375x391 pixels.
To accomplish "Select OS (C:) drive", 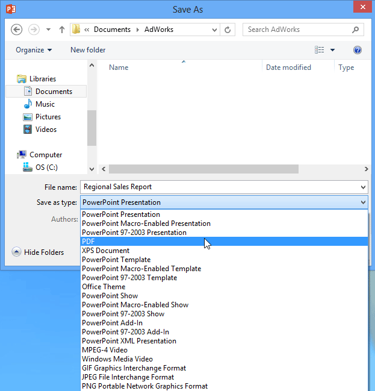I will pyautogui.click(x=46, y=167).
